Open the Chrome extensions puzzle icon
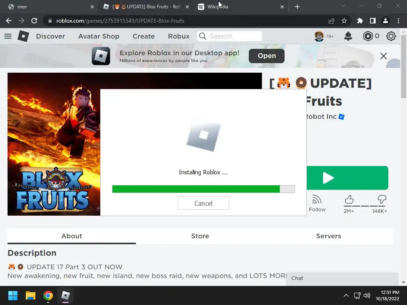The height and width of the screenshot is (305, 407). coord(360,21)
